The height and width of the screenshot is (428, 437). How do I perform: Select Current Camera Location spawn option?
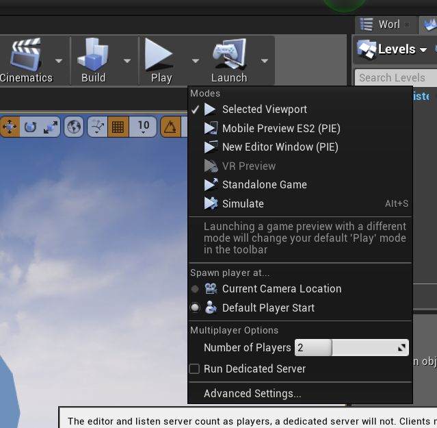[x=300, y=289]
